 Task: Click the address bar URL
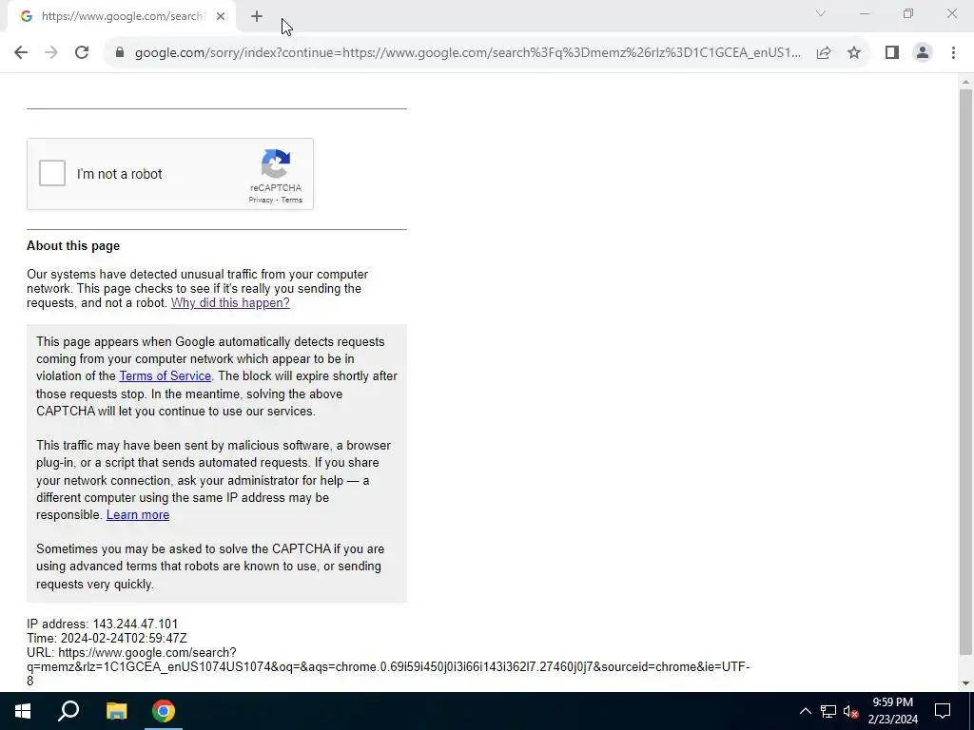pyautogui.click(x=468, y=52)
